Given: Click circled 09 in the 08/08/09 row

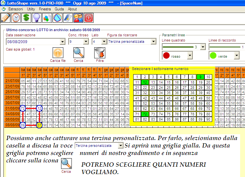Looking at the screenshot, I should pyautogui.click(x=23, y=125).
